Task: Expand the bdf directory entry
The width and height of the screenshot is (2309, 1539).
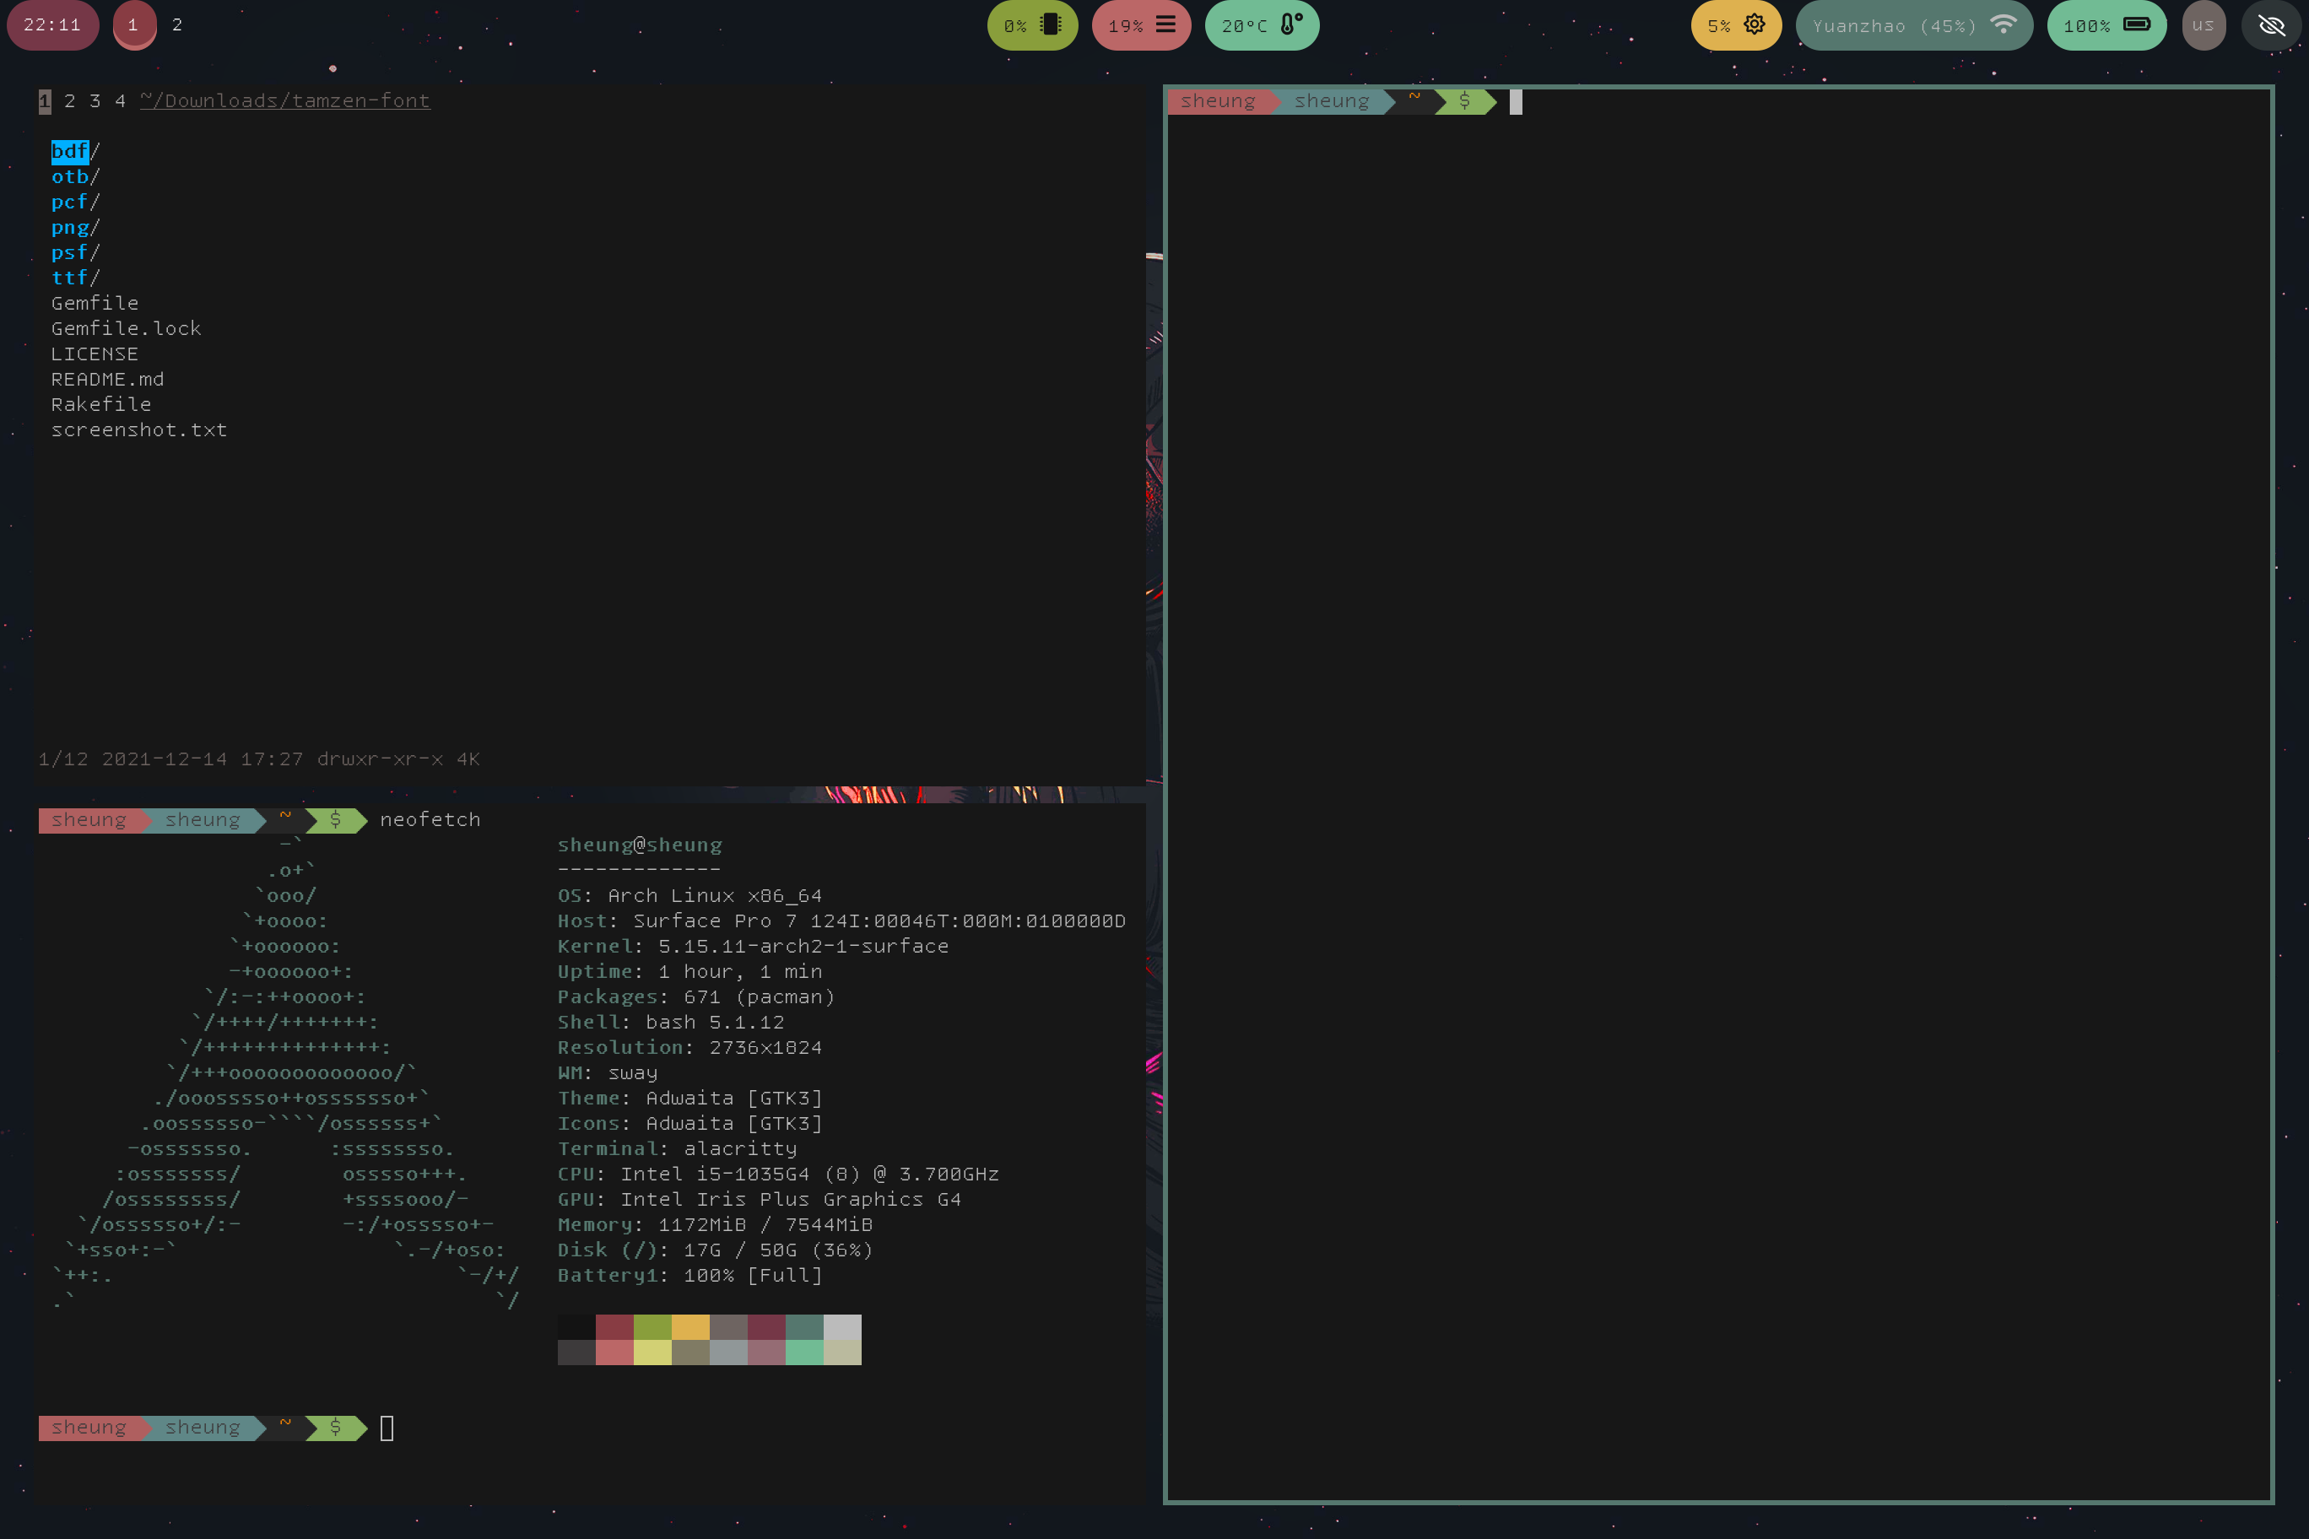Action: pos(70,151)
